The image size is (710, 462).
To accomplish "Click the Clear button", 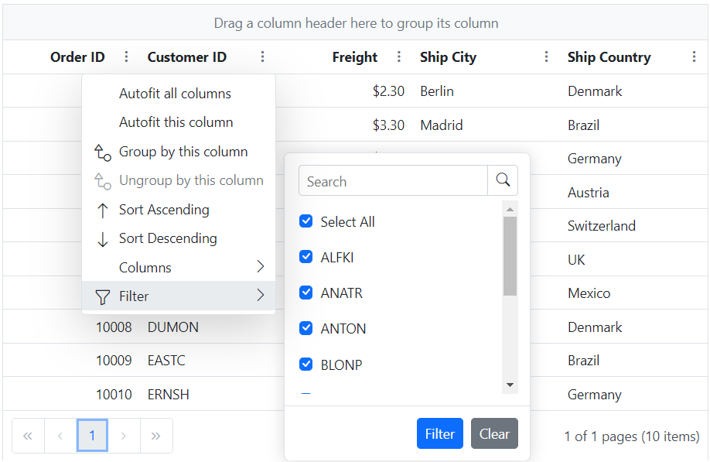I will click(x=494, y=433).
